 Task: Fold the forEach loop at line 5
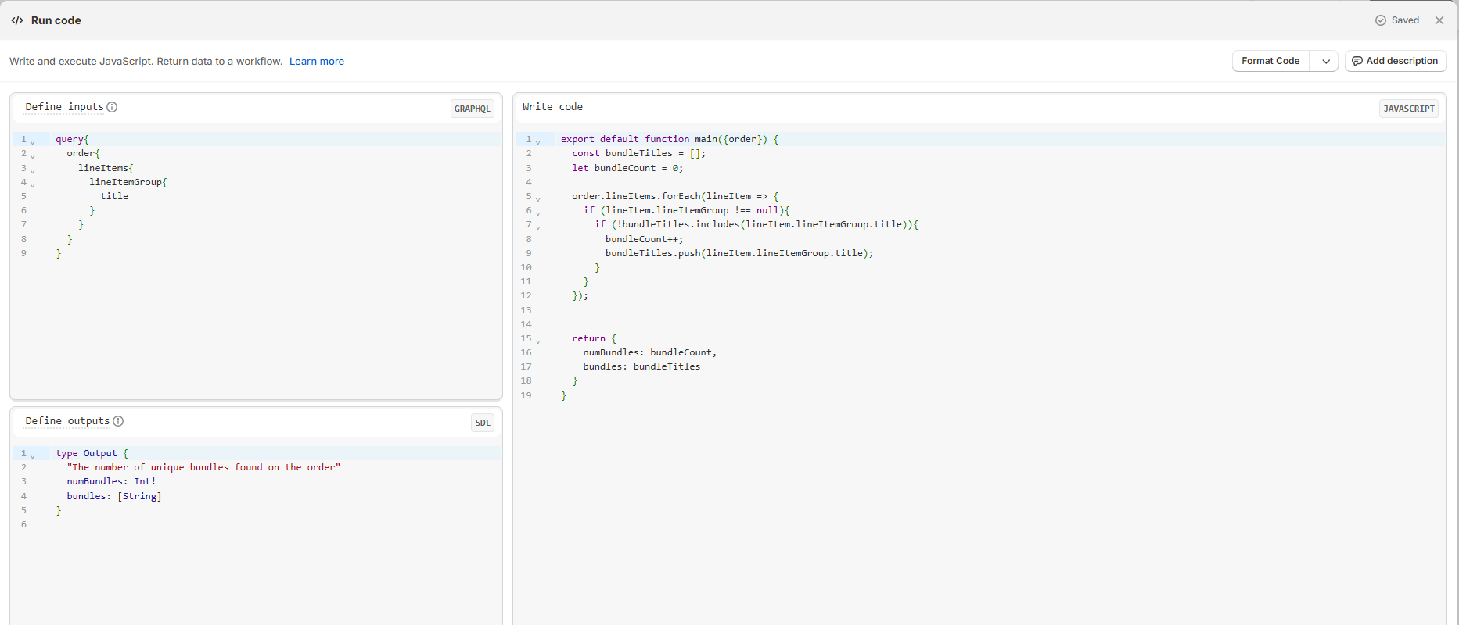point(538,198)
